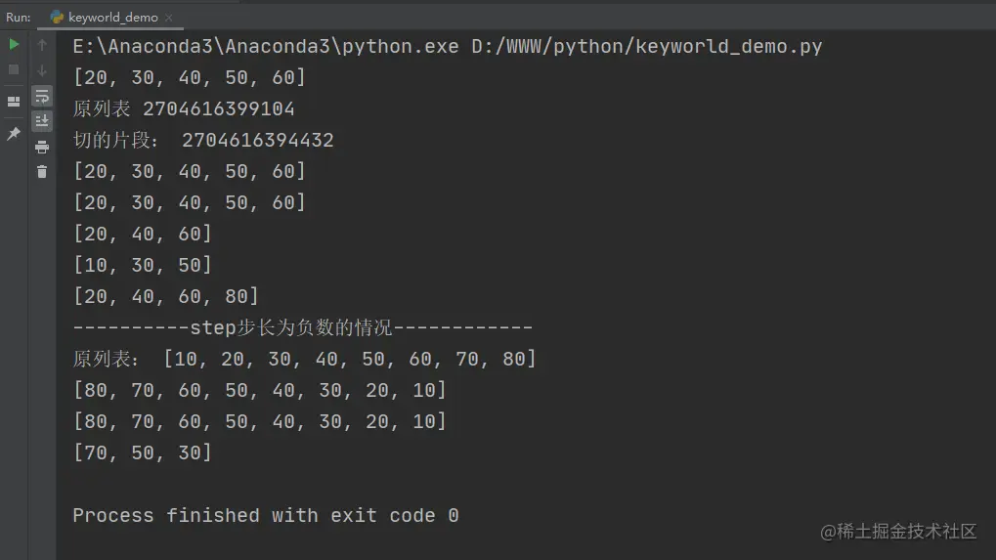Toggle the Pin tab pushpin icon

click(14, 133)
